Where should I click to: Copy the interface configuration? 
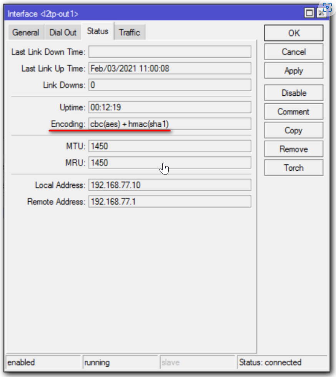coord(294,130)
